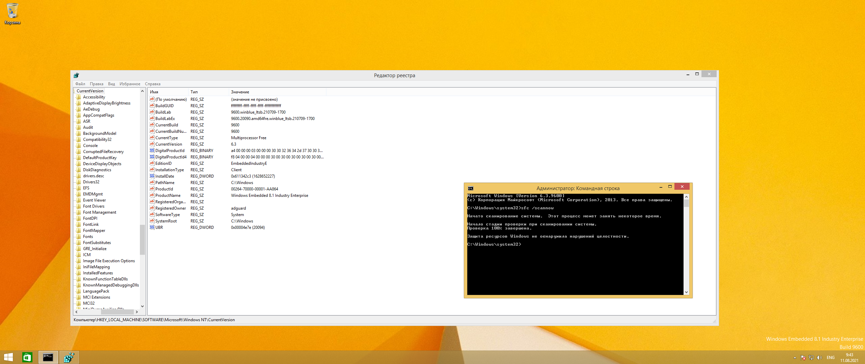
Task: Click the Registry Editor title bar icon
Action: click(x=76, y=75)
